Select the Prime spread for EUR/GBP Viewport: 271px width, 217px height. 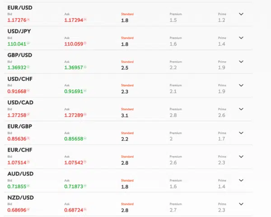pos(222,139)
